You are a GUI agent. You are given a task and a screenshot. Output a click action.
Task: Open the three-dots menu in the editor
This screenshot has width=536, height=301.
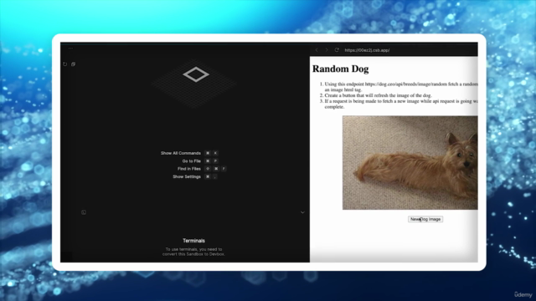70,48
